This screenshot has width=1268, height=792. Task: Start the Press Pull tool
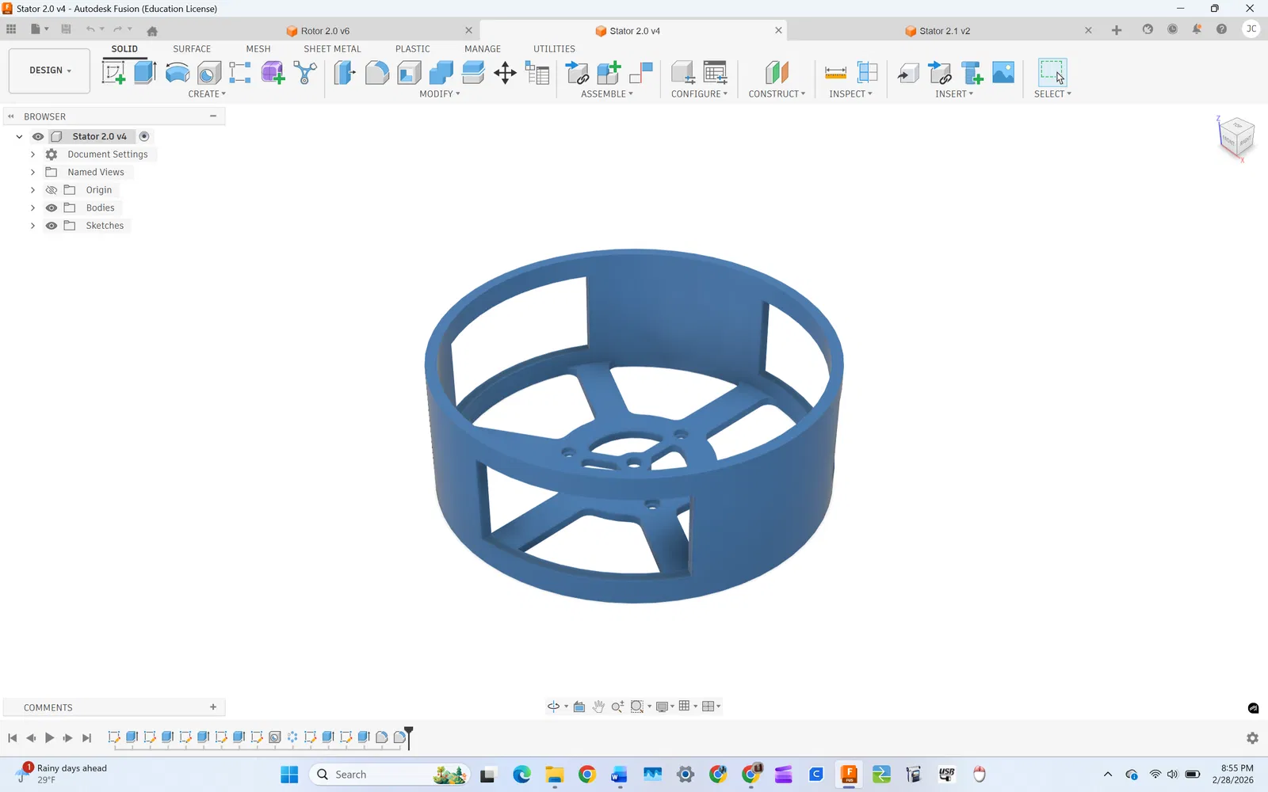pyautogui.click(x=345, y=73)
